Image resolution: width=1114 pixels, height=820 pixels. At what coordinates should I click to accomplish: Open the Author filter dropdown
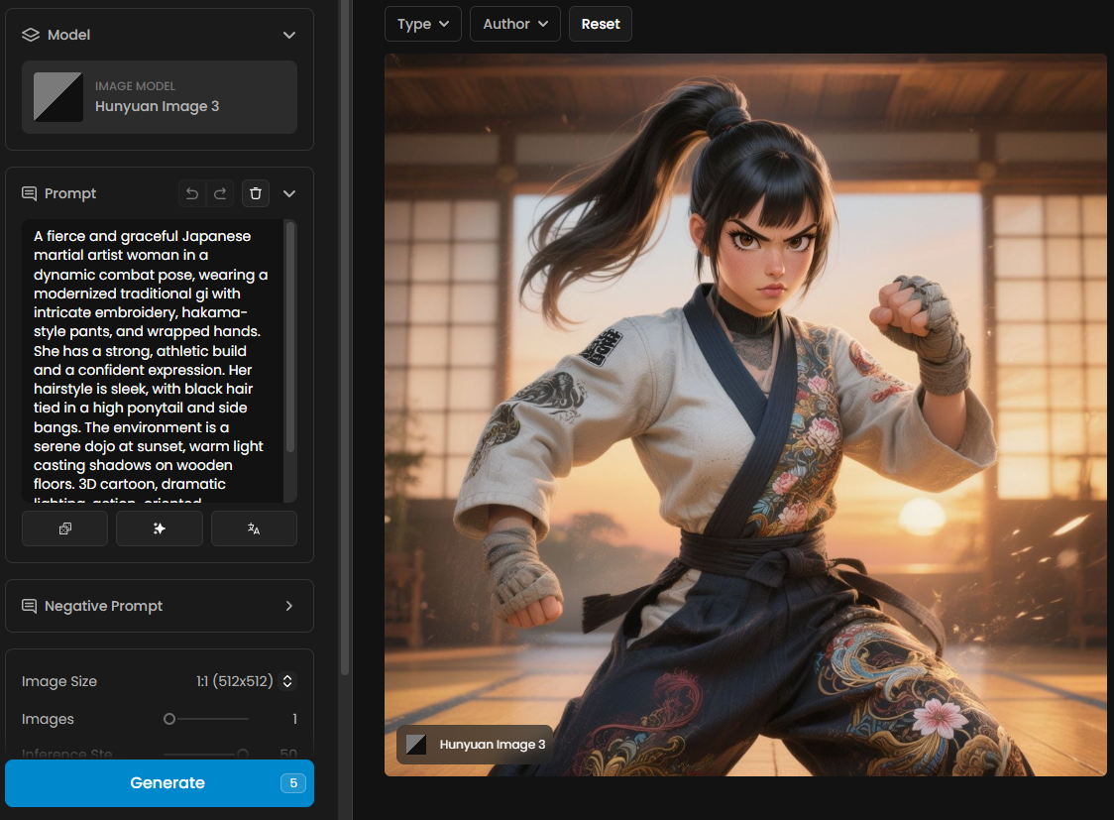(514, 24)
